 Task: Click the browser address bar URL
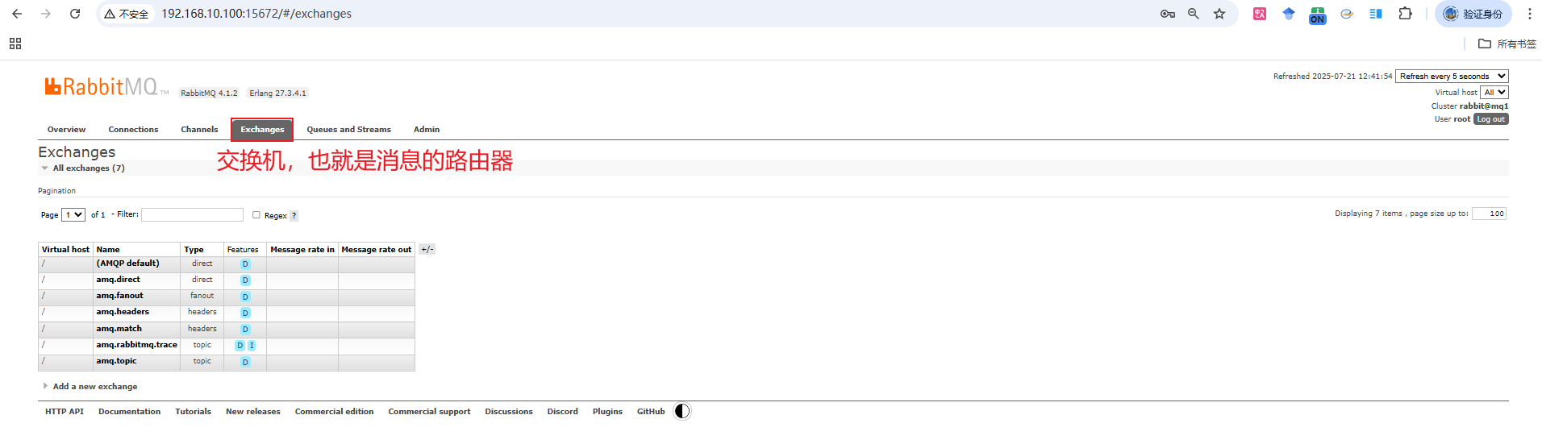coord(256,14)
